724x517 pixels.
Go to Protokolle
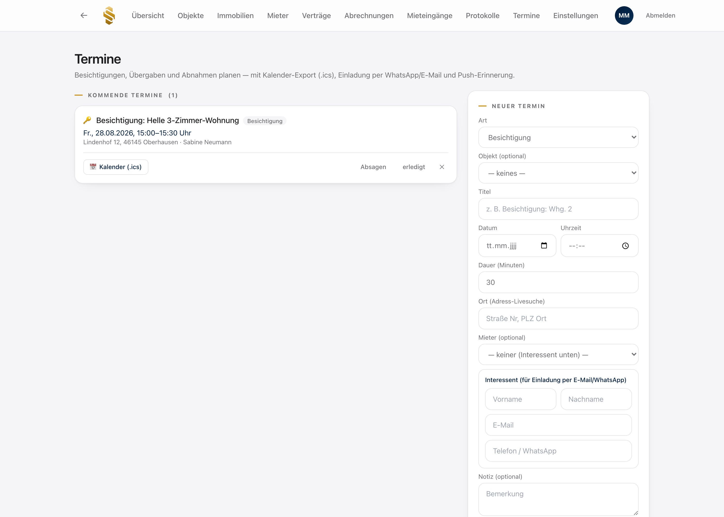(482, 15)
